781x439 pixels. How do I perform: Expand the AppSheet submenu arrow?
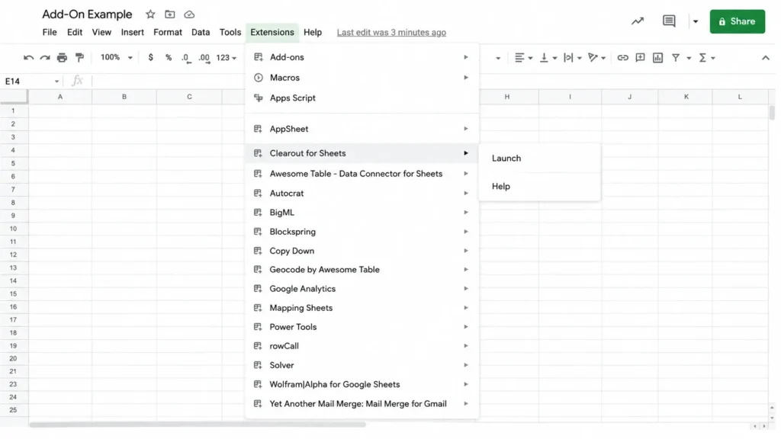pyautogui.click(x=466, y=129)
